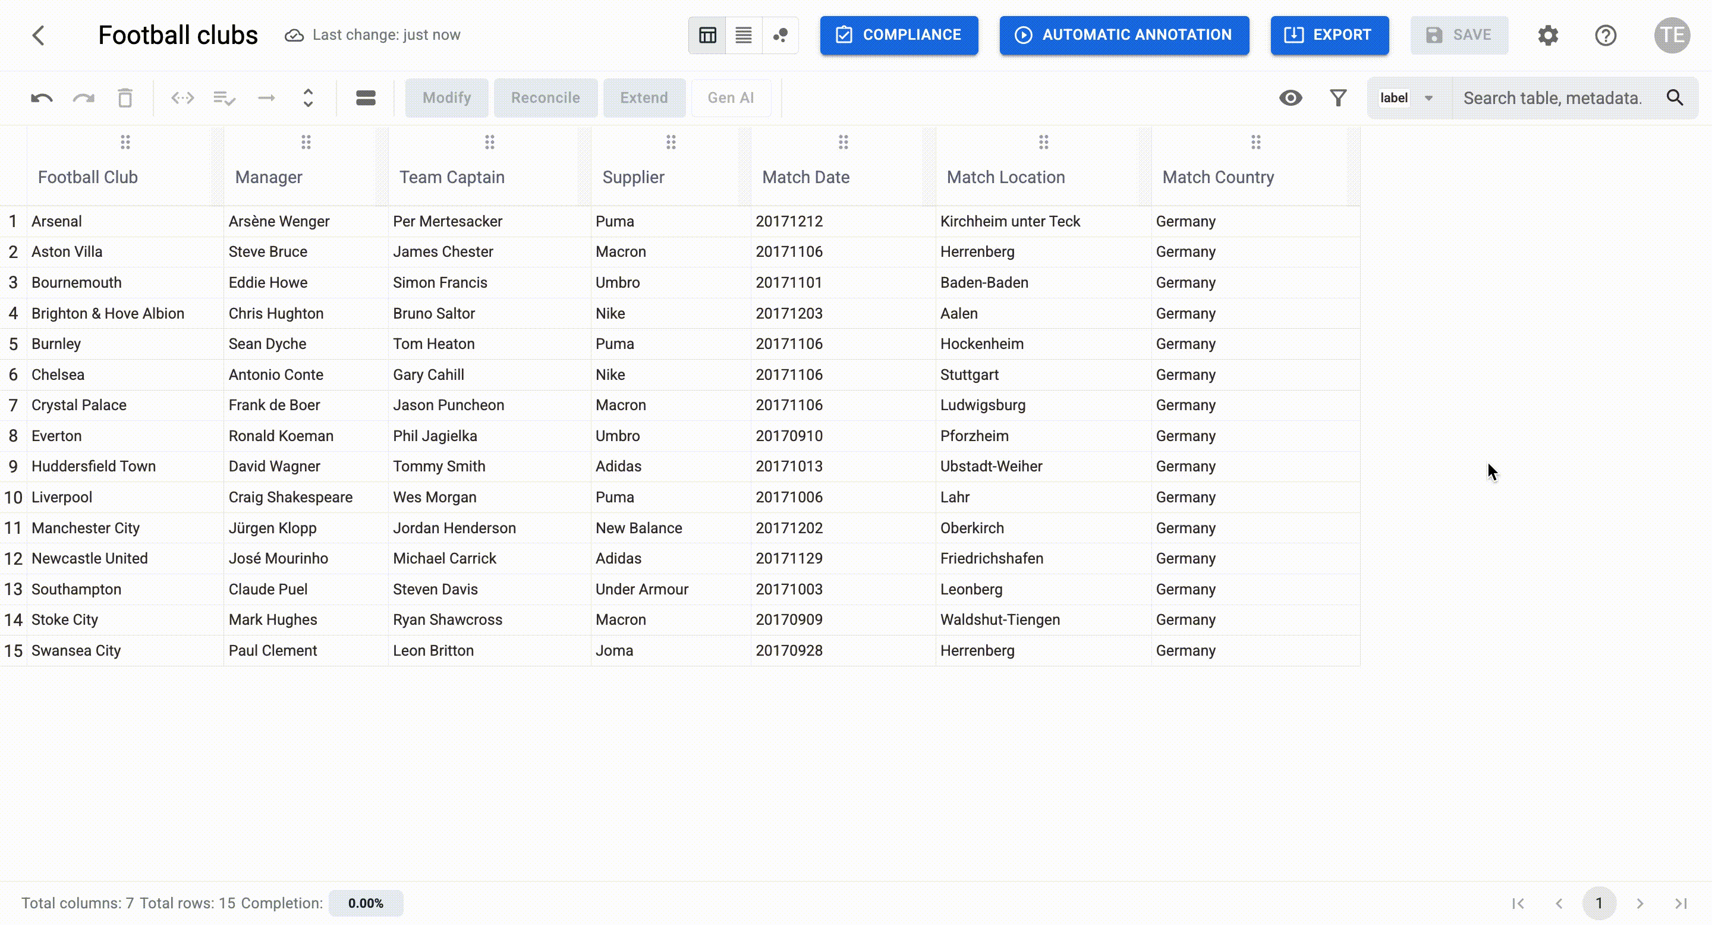Click the undo arrow icon
1712x925 pixels.
coord(42,98)
